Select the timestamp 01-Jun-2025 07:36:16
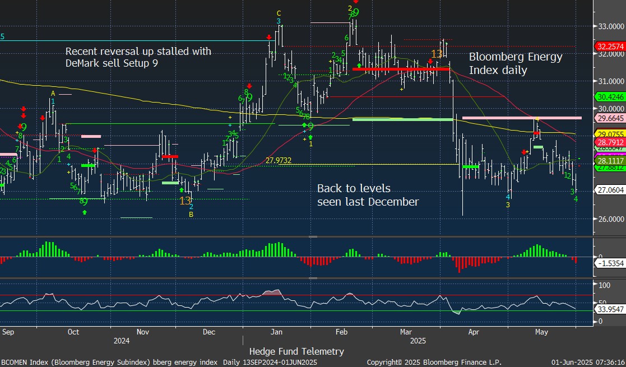Viewport: 626px width, 367px height. click(588, 362)
